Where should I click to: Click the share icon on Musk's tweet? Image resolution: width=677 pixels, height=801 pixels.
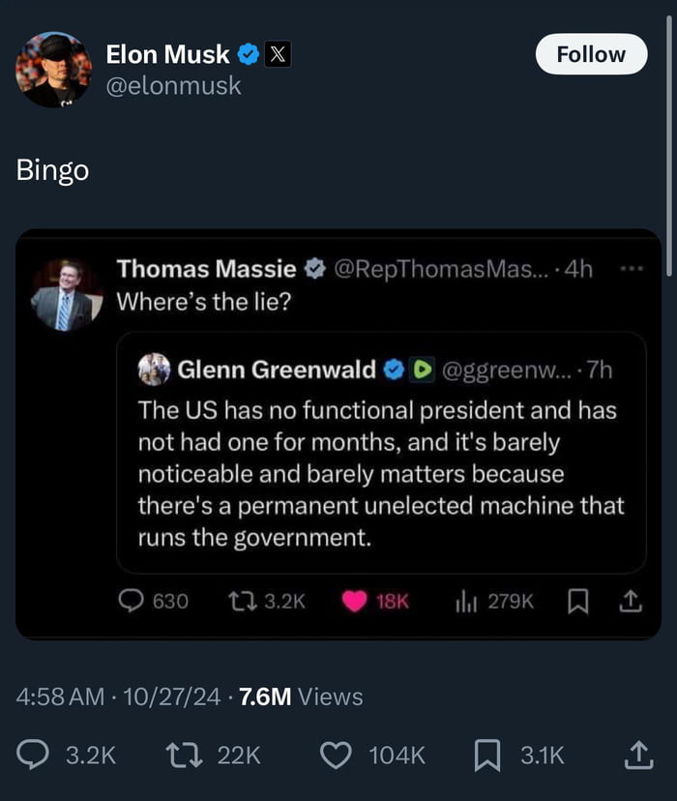(x=639, y=756)
